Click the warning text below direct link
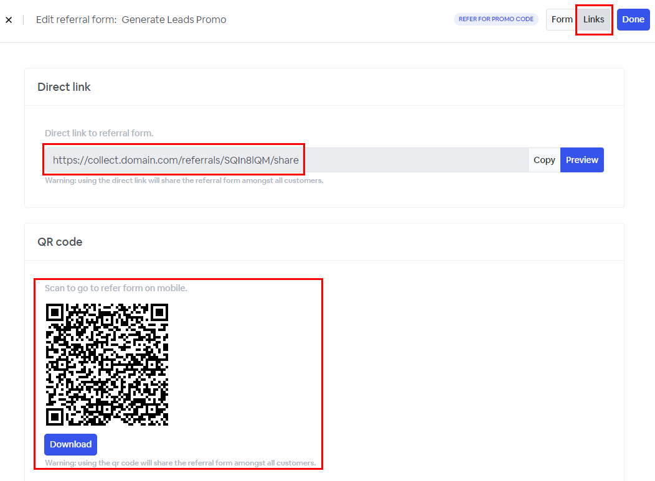Screen dimensions: 655x481 point(184,181)
